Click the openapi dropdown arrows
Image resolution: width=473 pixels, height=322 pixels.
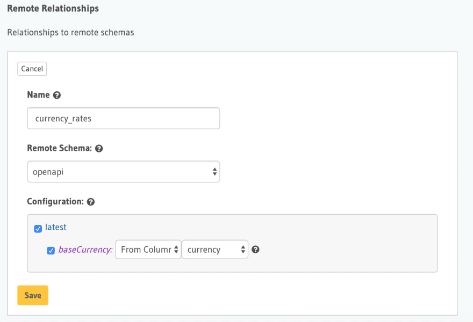tap(214, 172)
